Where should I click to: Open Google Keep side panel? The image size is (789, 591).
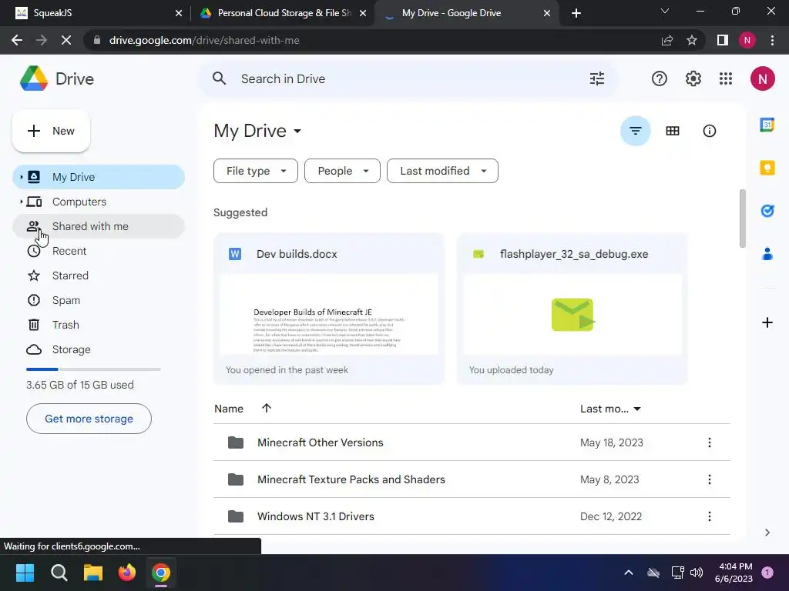click(767, 167)
